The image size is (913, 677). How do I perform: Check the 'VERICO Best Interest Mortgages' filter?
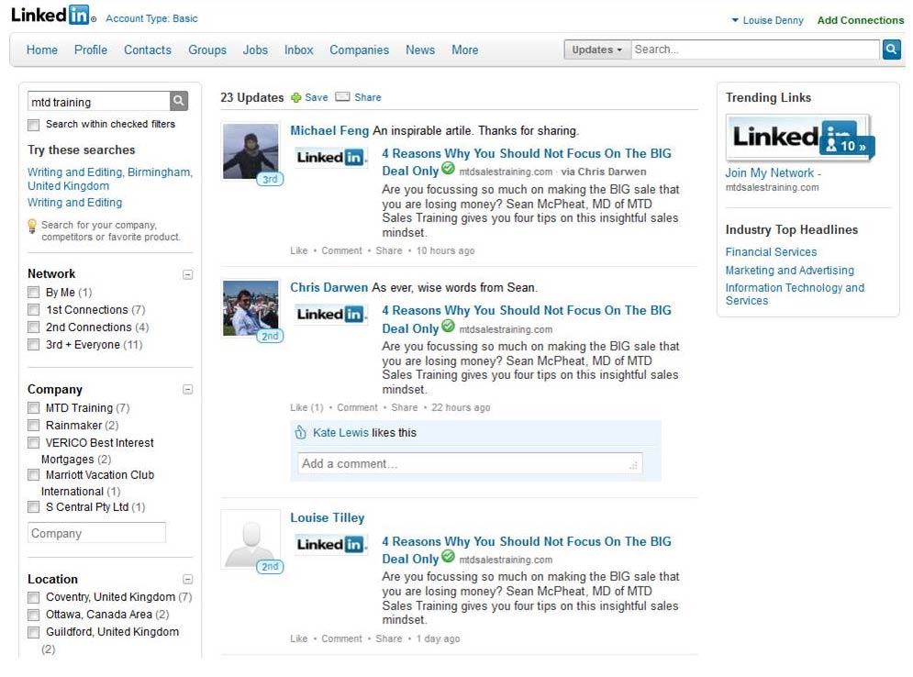pyautogui.click(x=34, y=443)
